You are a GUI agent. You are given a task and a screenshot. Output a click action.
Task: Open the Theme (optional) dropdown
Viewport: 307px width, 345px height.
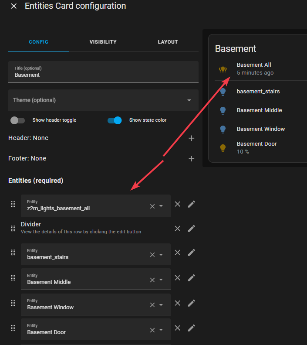tap(104, 100)
